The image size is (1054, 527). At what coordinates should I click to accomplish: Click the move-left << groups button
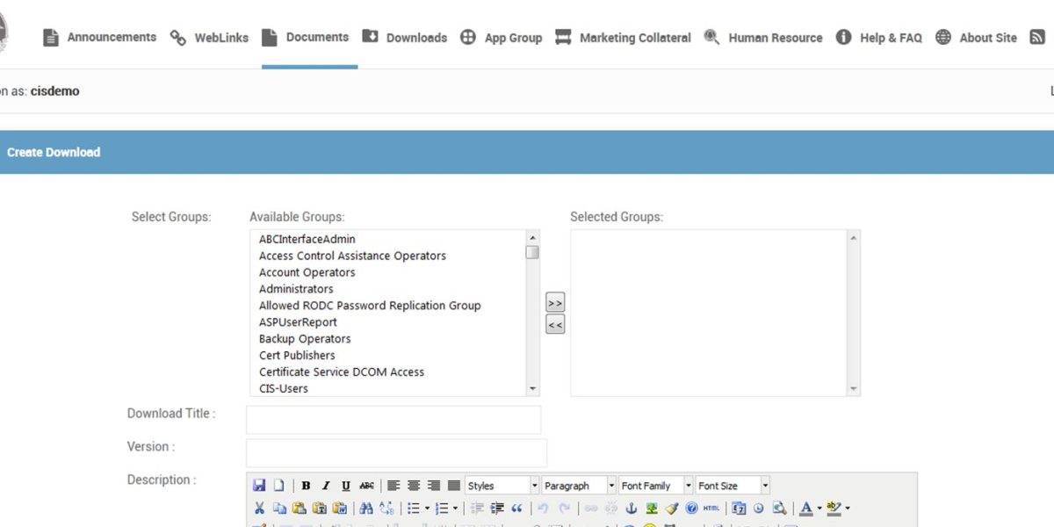(x=555, y=324)
